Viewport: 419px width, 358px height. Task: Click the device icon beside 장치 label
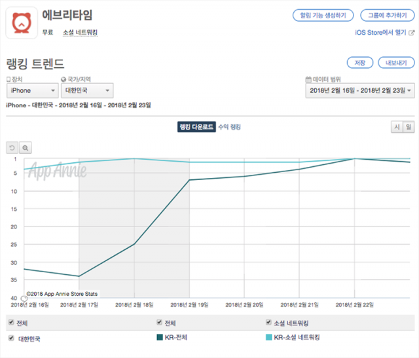point(8,79)
